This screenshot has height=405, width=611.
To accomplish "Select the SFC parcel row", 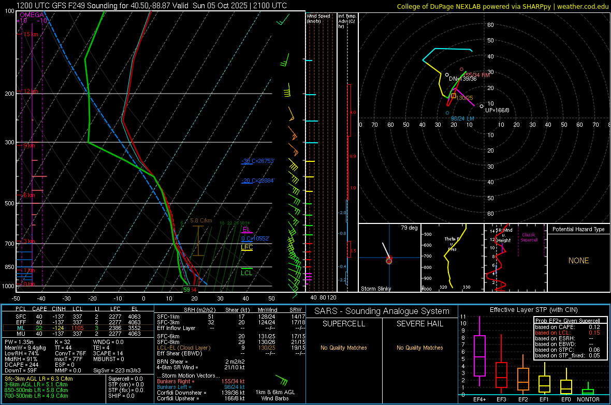I will [x=78, y=317].
